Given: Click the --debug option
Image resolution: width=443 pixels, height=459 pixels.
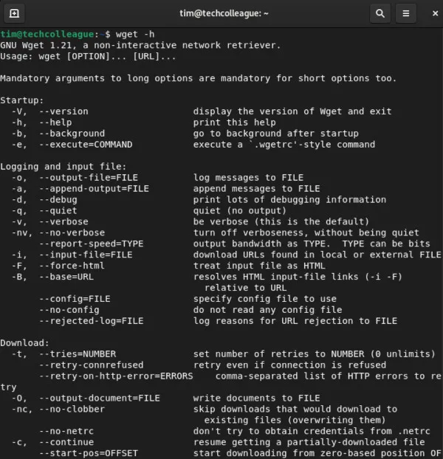Looking at the screenshot, I should click(58, 200).
